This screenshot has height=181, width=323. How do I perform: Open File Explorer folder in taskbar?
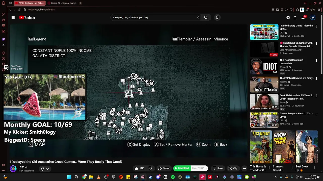pyautogui.click(x=91, y=177)
